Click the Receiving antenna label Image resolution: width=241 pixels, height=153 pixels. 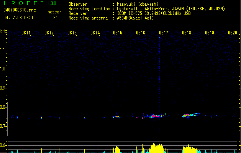(88, 18)
